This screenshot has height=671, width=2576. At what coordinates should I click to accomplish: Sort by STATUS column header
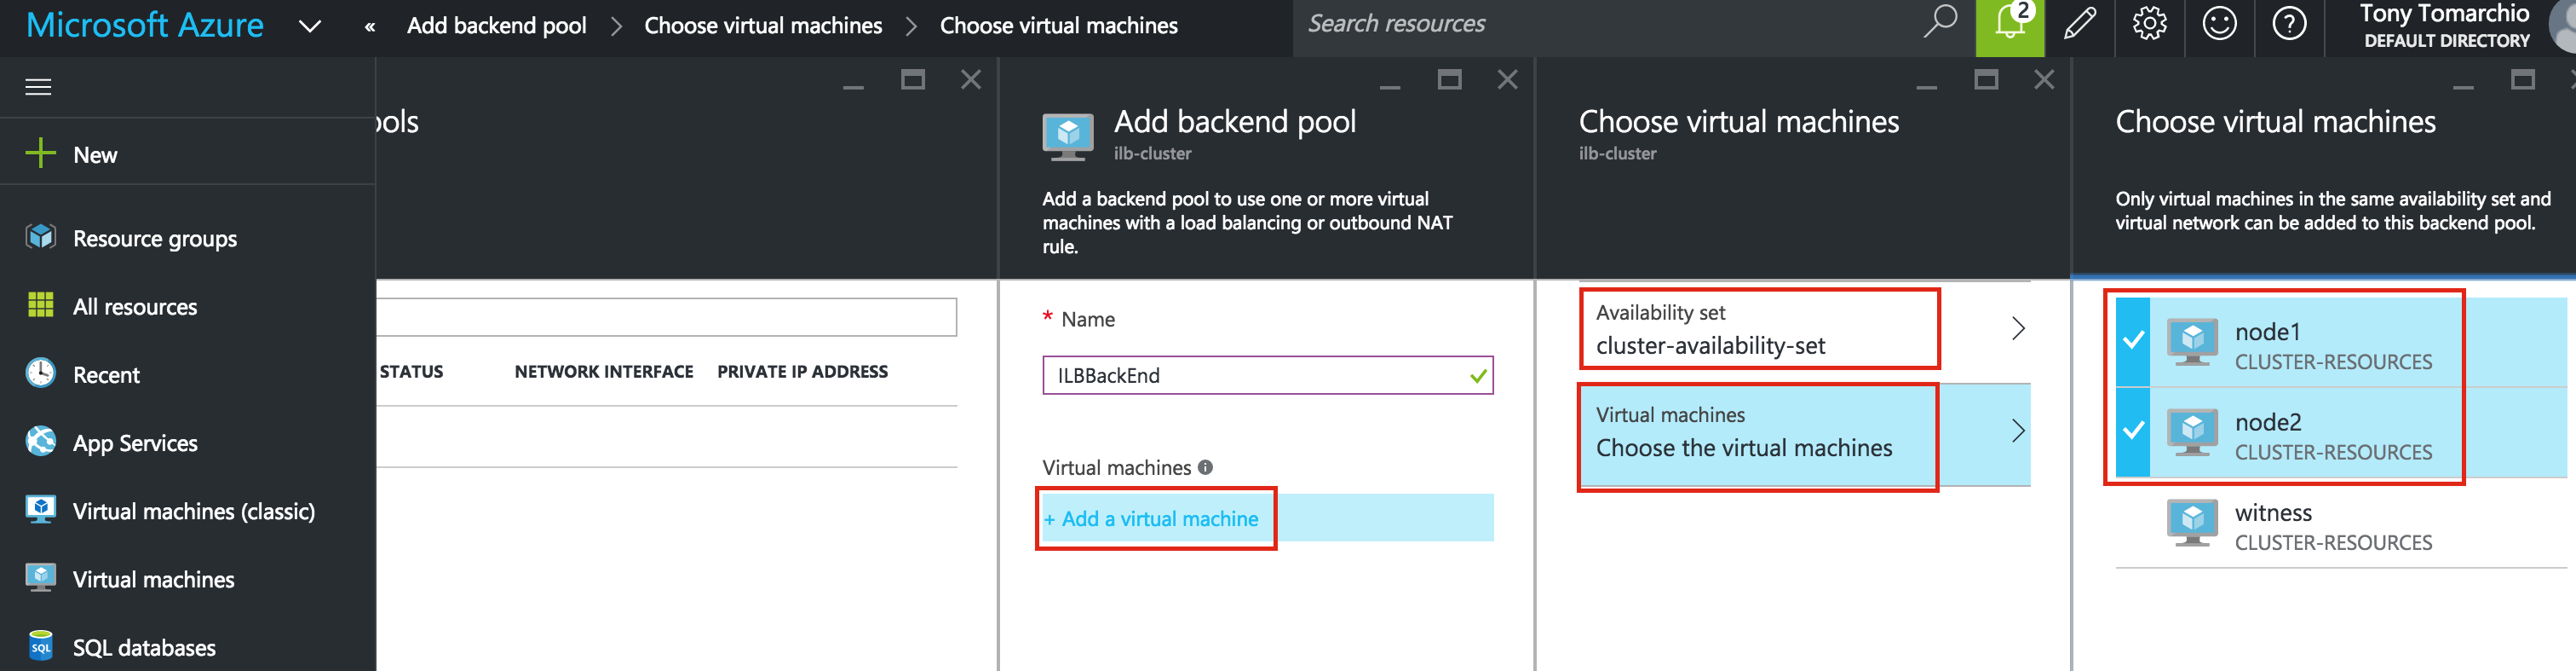pyautogui.click(x=411, y=372)
